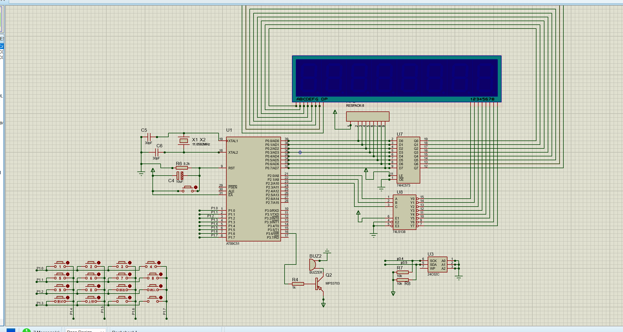Click the ground symbol beside U3

[459, 277]
